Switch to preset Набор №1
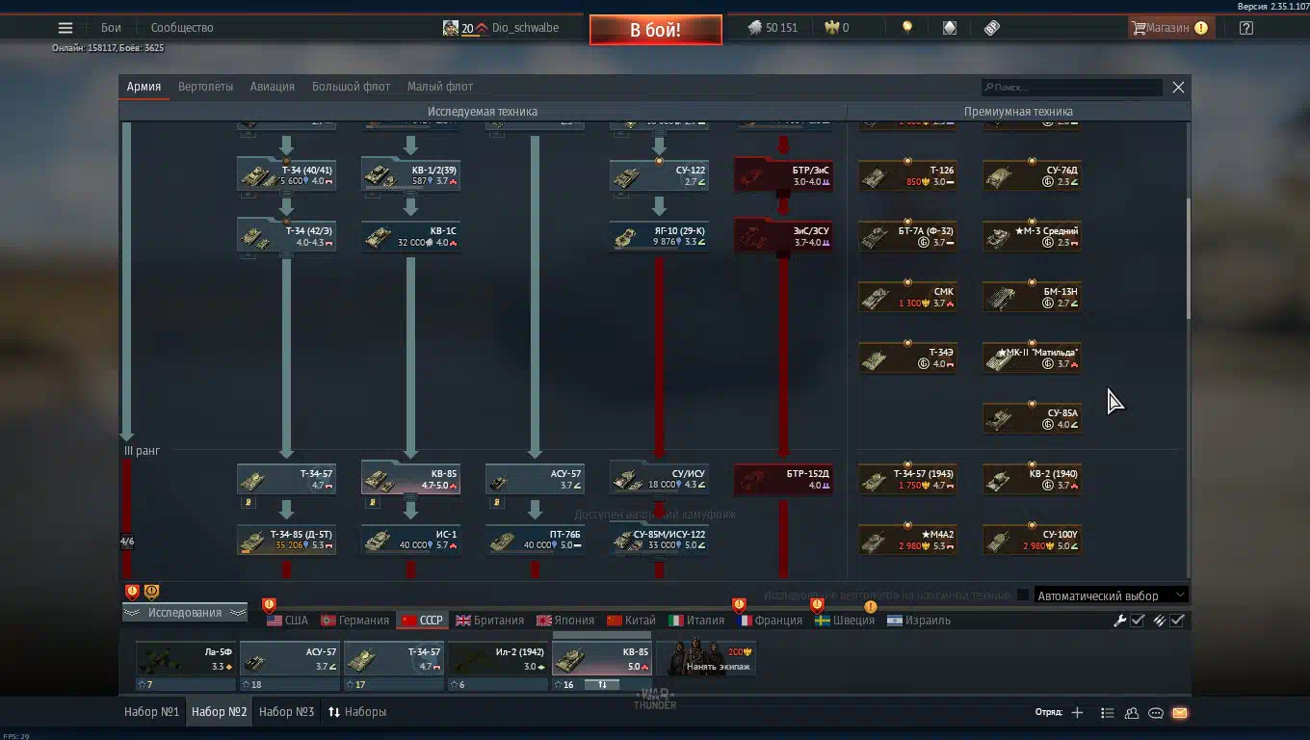The height and width of the screenshot is (740, 1310). [151, 712]
